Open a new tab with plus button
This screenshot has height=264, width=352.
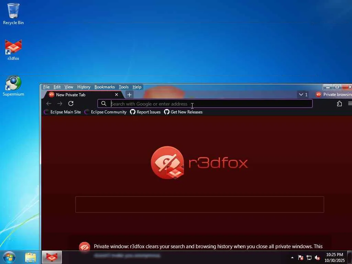point(129,95)
